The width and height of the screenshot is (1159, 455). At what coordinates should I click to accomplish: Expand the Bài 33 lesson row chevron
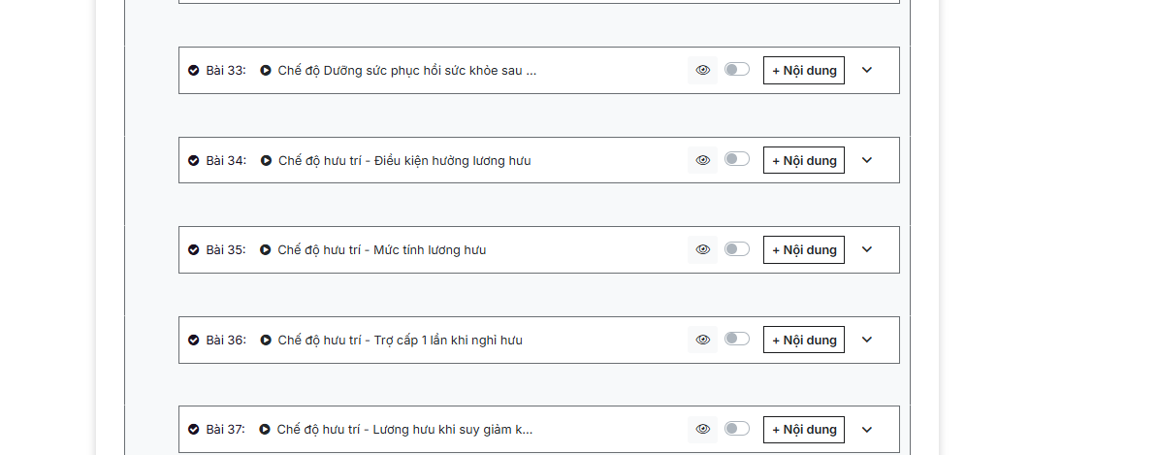[x=867, y=70]
